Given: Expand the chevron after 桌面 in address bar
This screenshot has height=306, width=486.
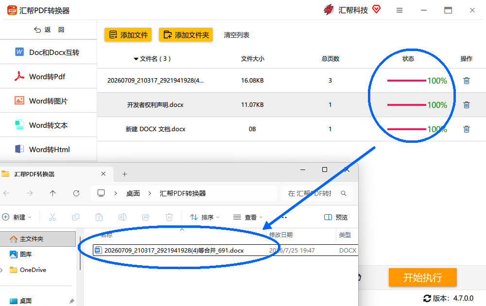Looking at the screenshot, I should (150, 193).
